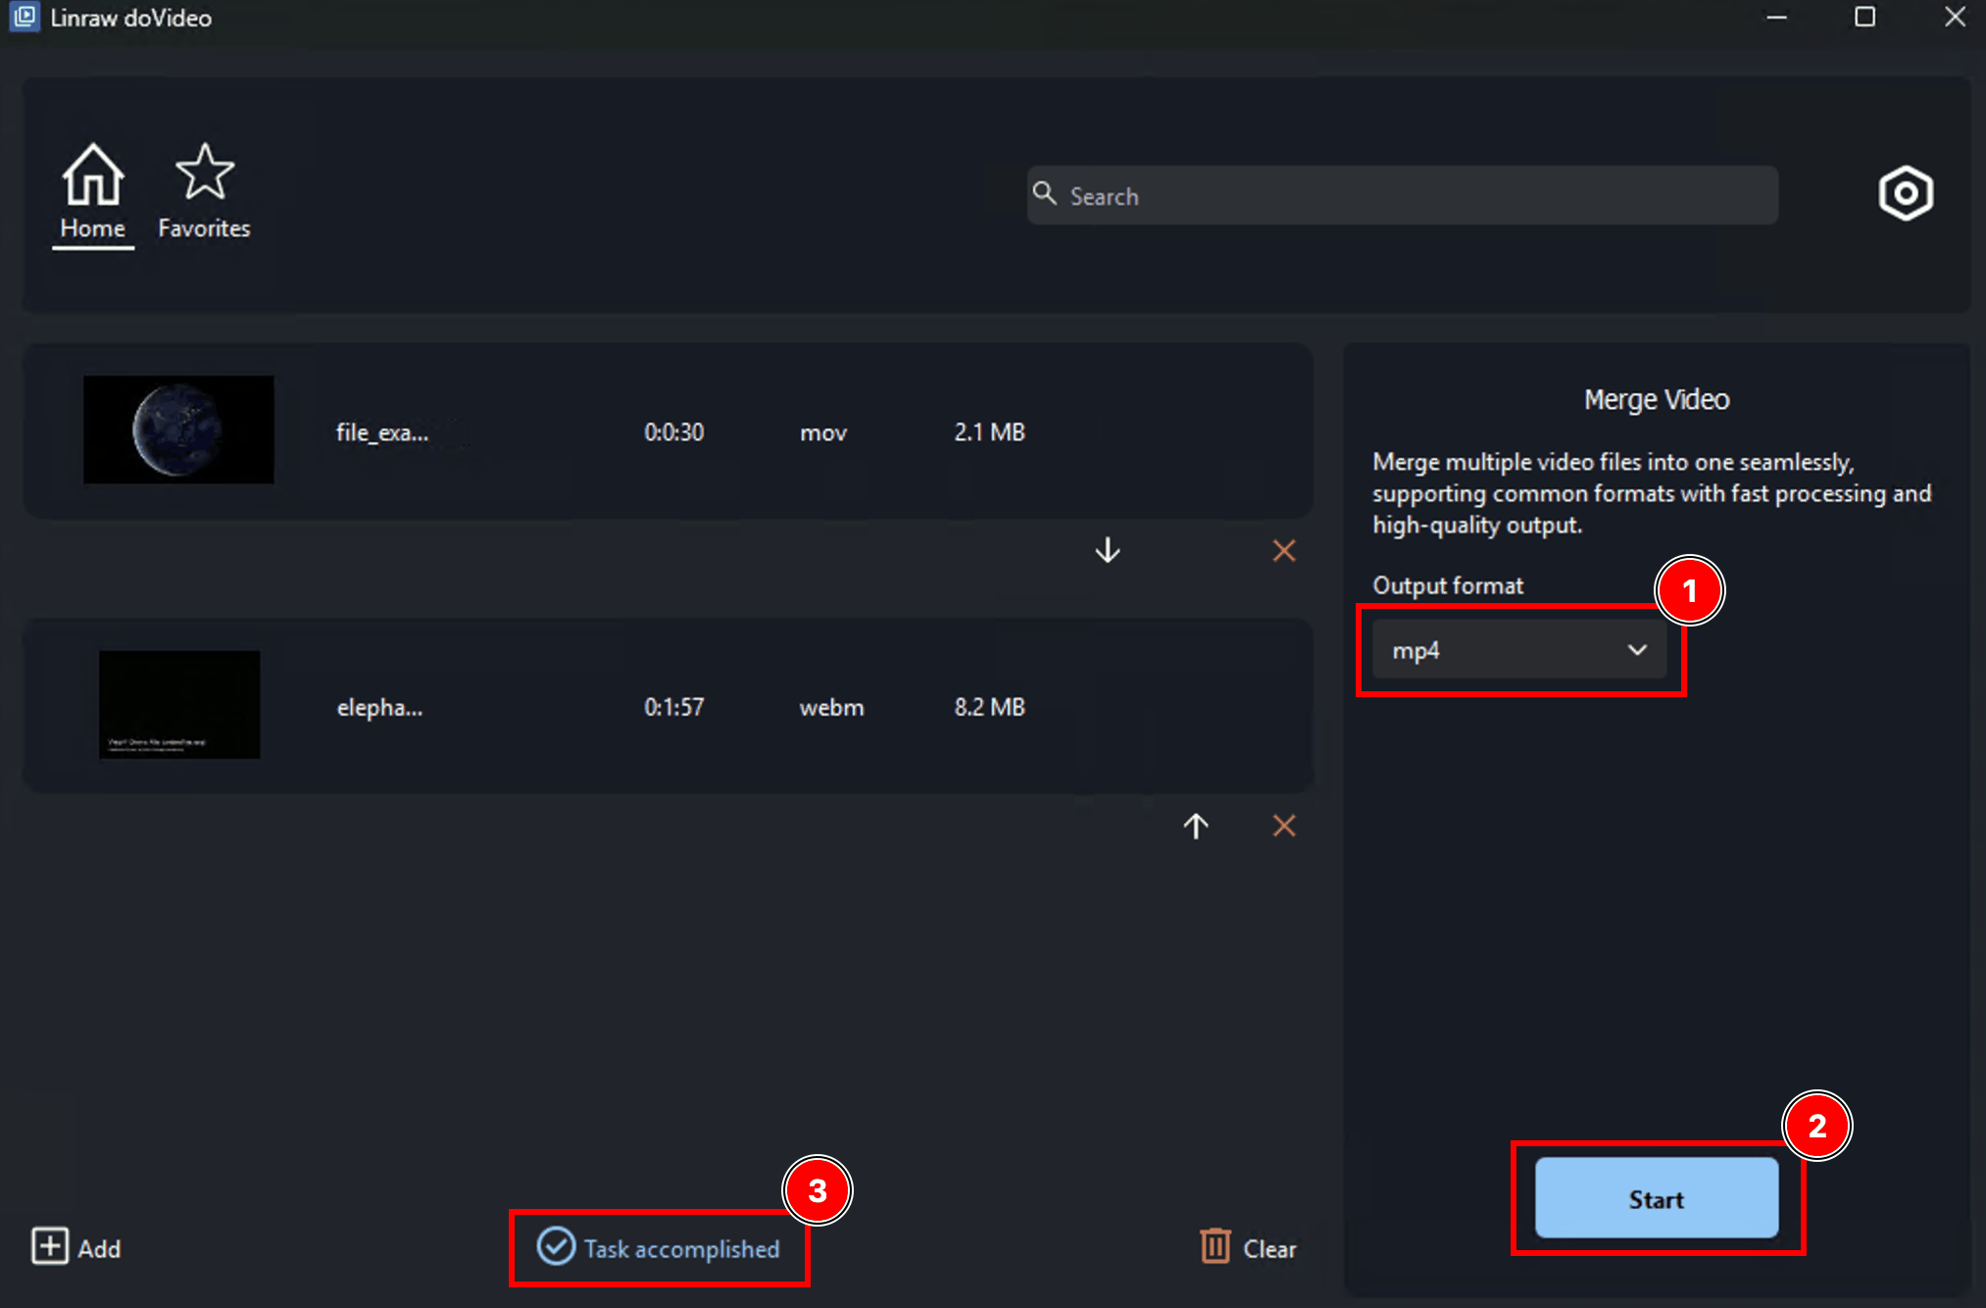Open settings via hexagon gear icon
Image resolution: width=1986 pixels, height=1308 pixels.
1905,193
